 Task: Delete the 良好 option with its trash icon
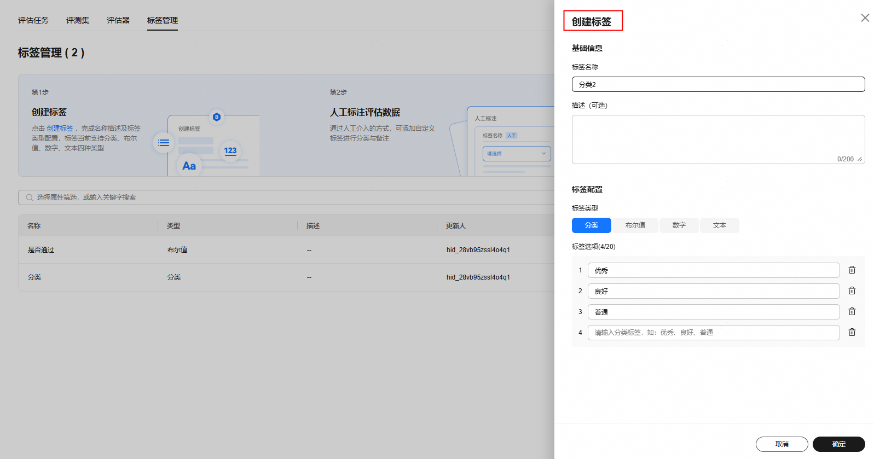pos(852,290)
